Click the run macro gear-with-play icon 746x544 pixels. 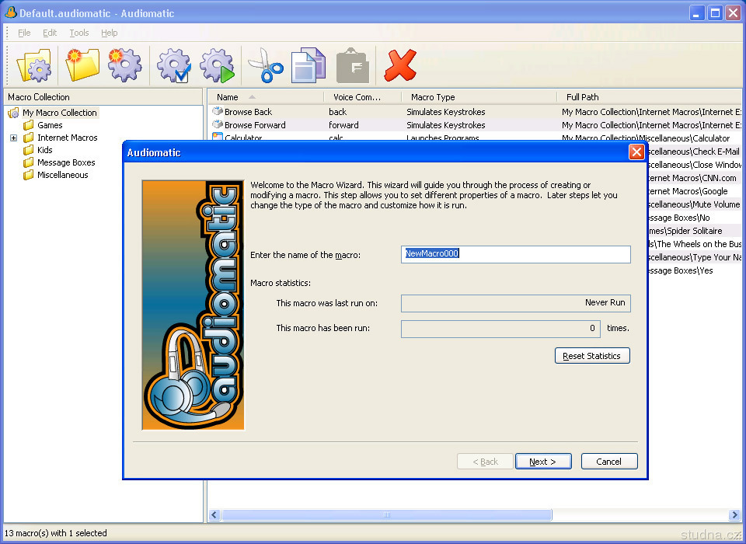tap(218, 65)
